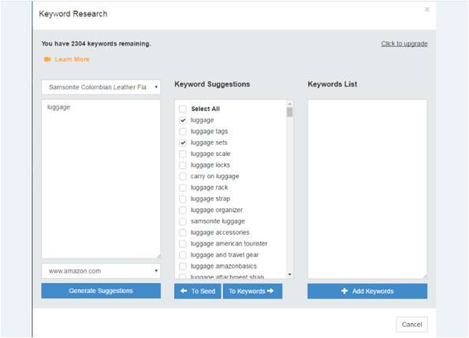Check the samsonite luggage checkbox
This screenshot has height=338, width=469.
click(183, 221)
